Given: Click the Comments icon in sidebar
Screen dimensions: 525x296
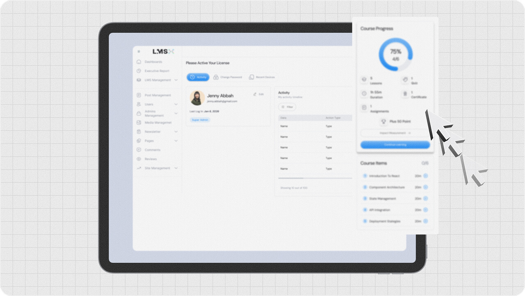Looking at the screenshot, I should tap(139, 150).
